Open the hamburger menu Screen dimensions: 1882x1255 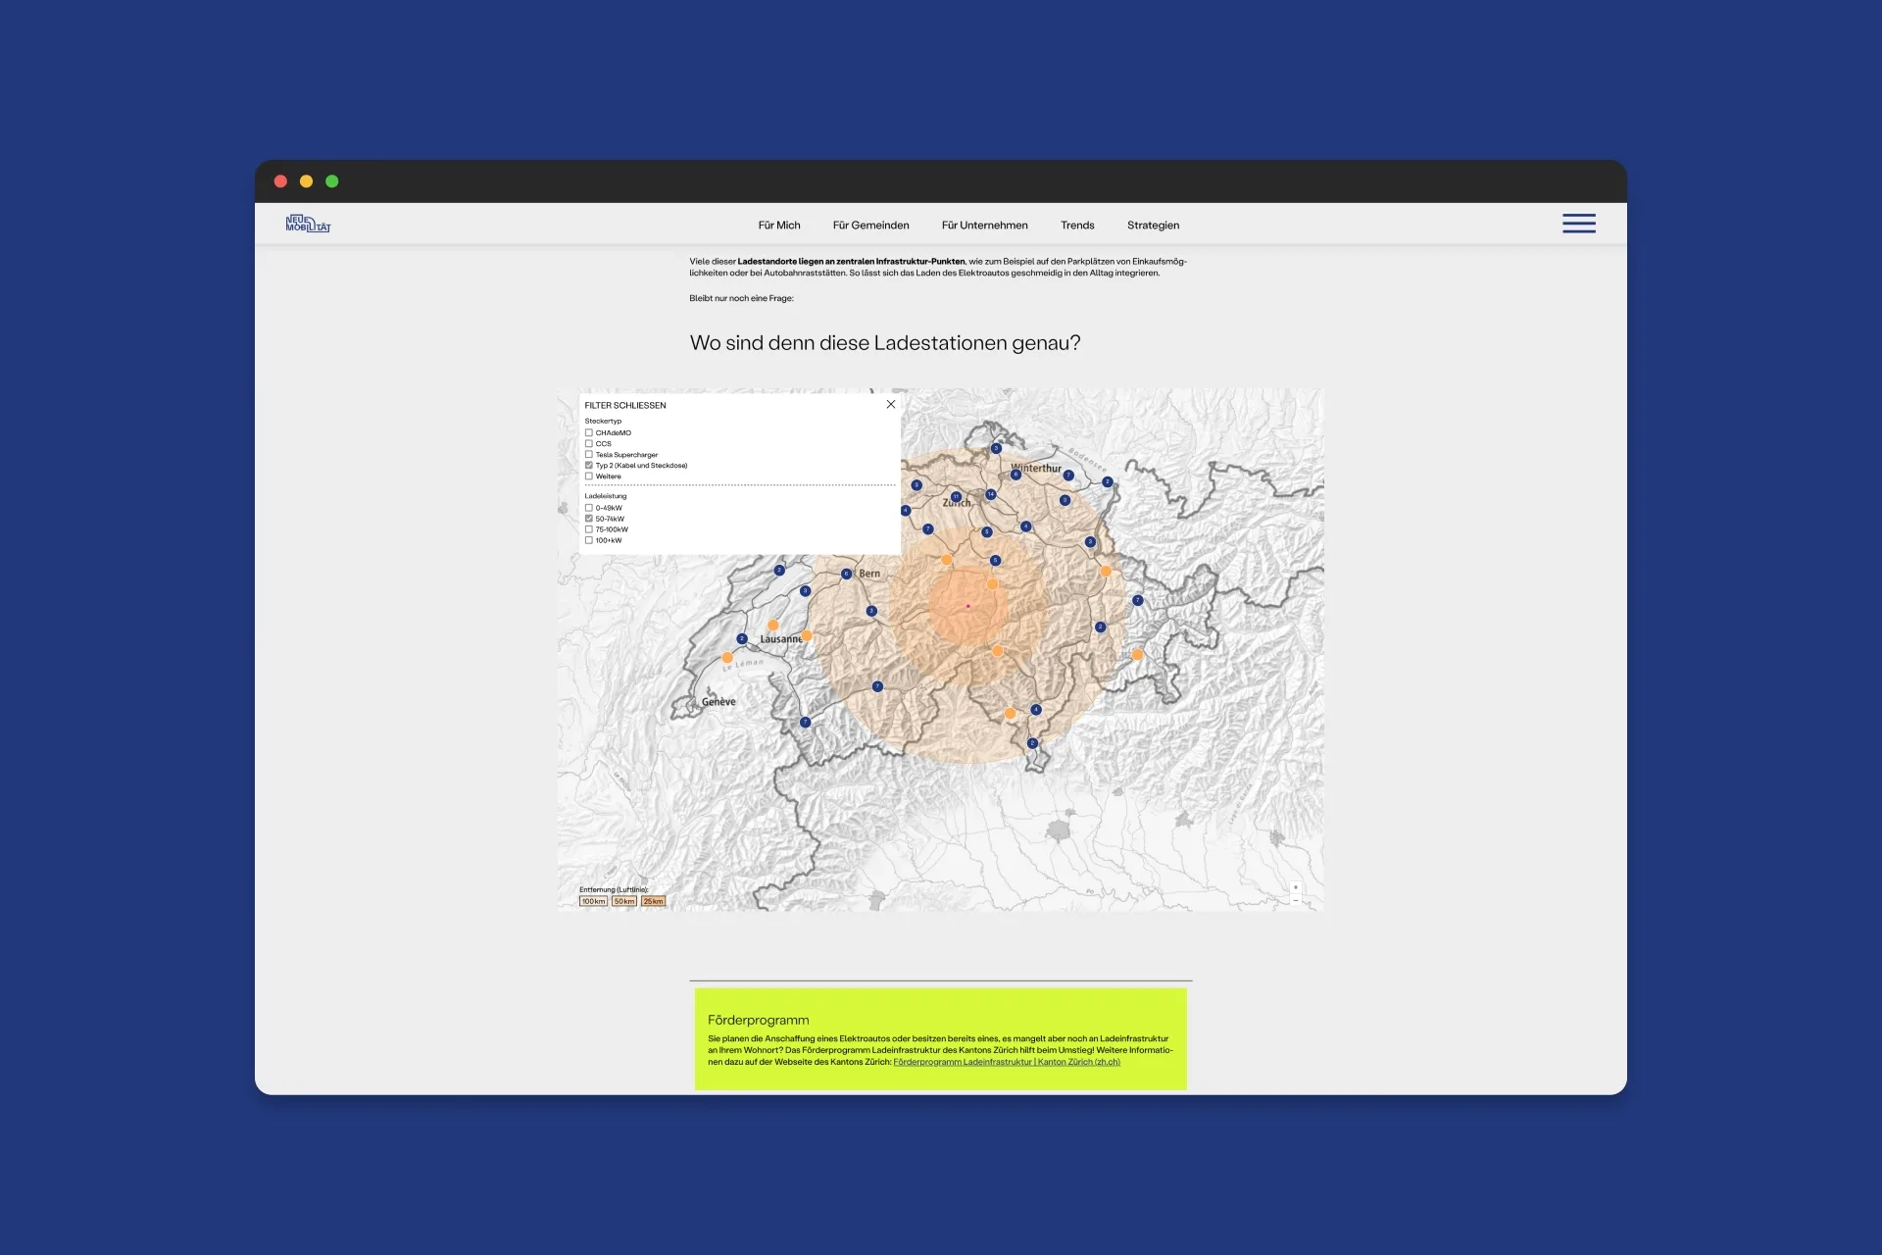click(1579, 224)
